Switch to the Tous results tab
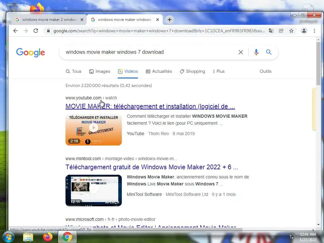This screenshot has height=243, width=324. [x=73, y=71]
